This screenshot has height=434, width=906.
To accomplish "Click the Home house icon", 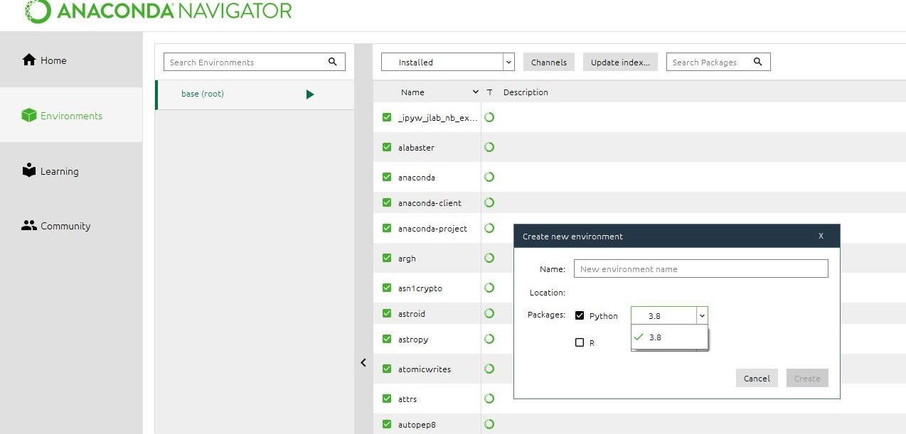I will (x=29, y=60).
